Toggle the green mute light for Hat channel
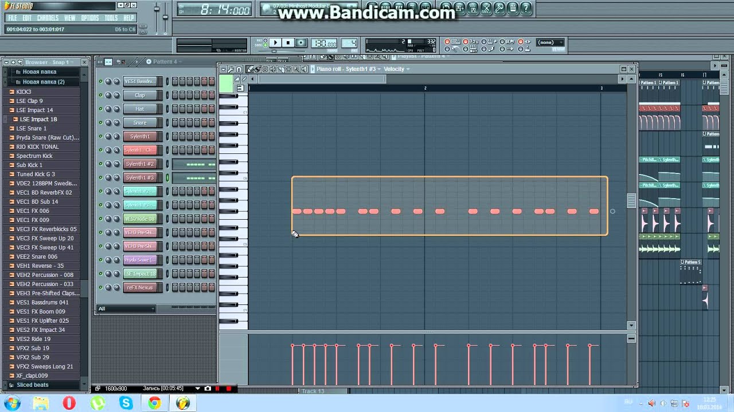 (100, 109)
